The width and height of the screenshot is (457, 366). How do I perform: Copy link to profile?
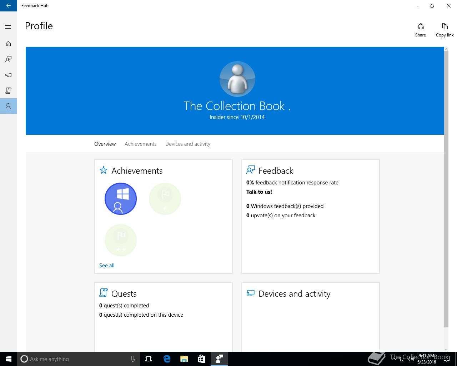[445, 30]
